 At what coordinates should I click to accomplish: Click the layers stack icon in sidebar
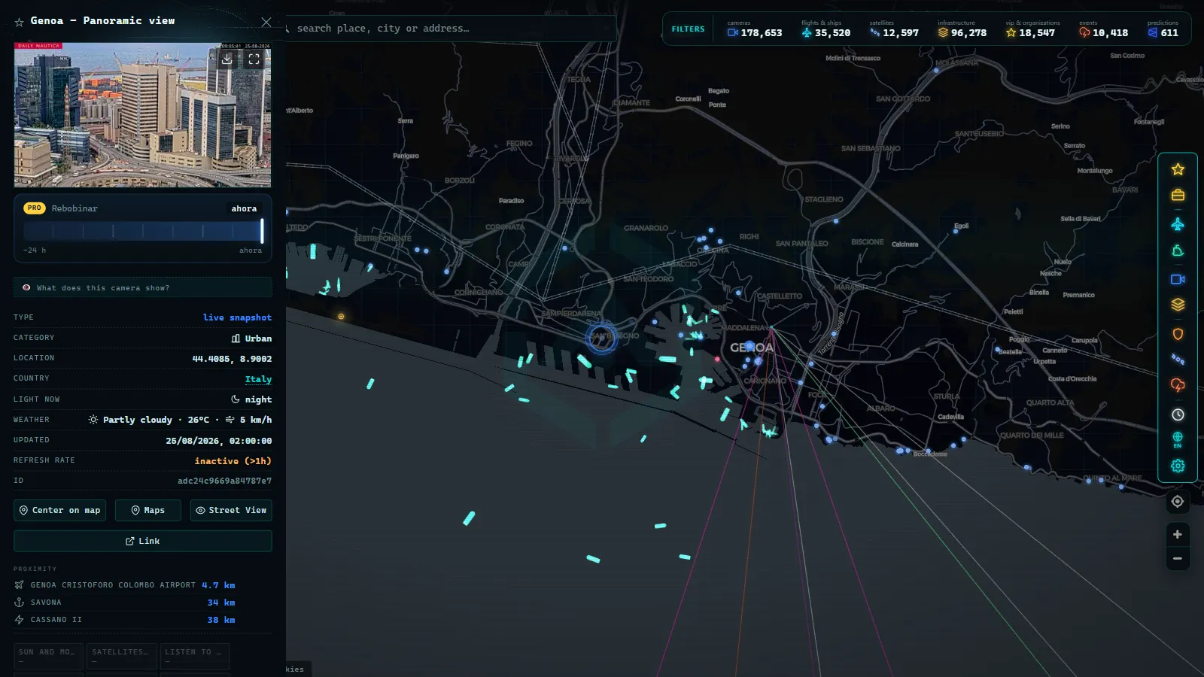point(1178,305)
